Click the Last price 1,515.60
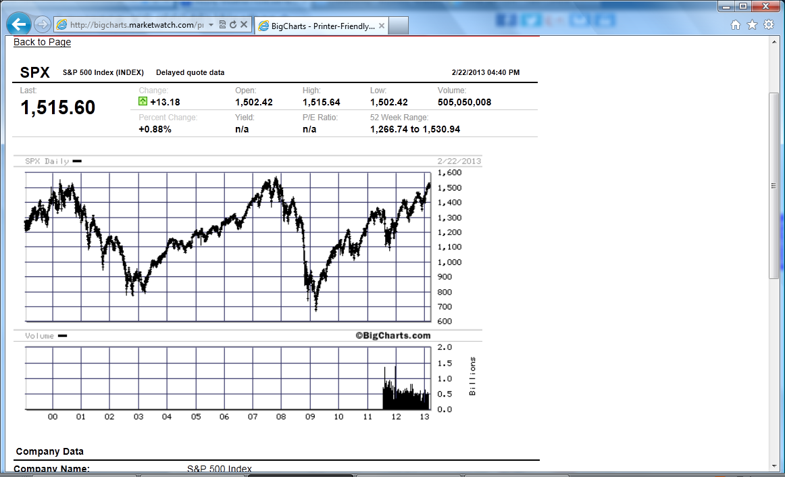This screenshot has width=785, height=477. pyautogui.click(x=57, y=107)
